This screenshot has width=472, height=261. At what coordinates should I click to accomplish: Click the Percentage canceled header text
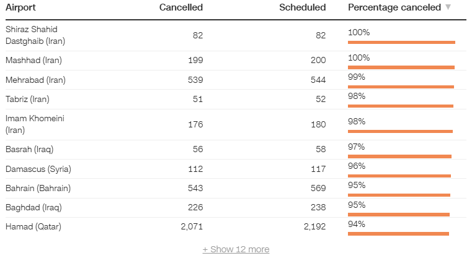(394, 7)
